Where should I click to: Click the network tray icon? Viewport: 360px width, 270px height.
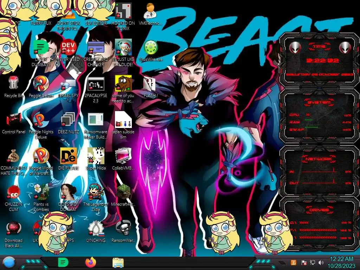[x=313, y=262]
